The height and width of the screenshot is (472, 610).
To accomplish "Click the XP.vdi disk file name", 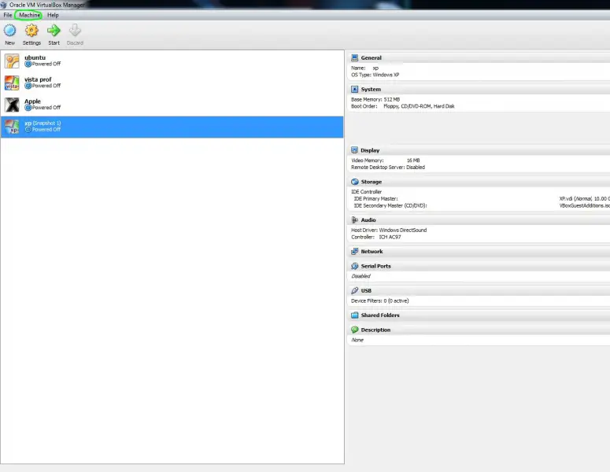I will click(x=566, y=199).
